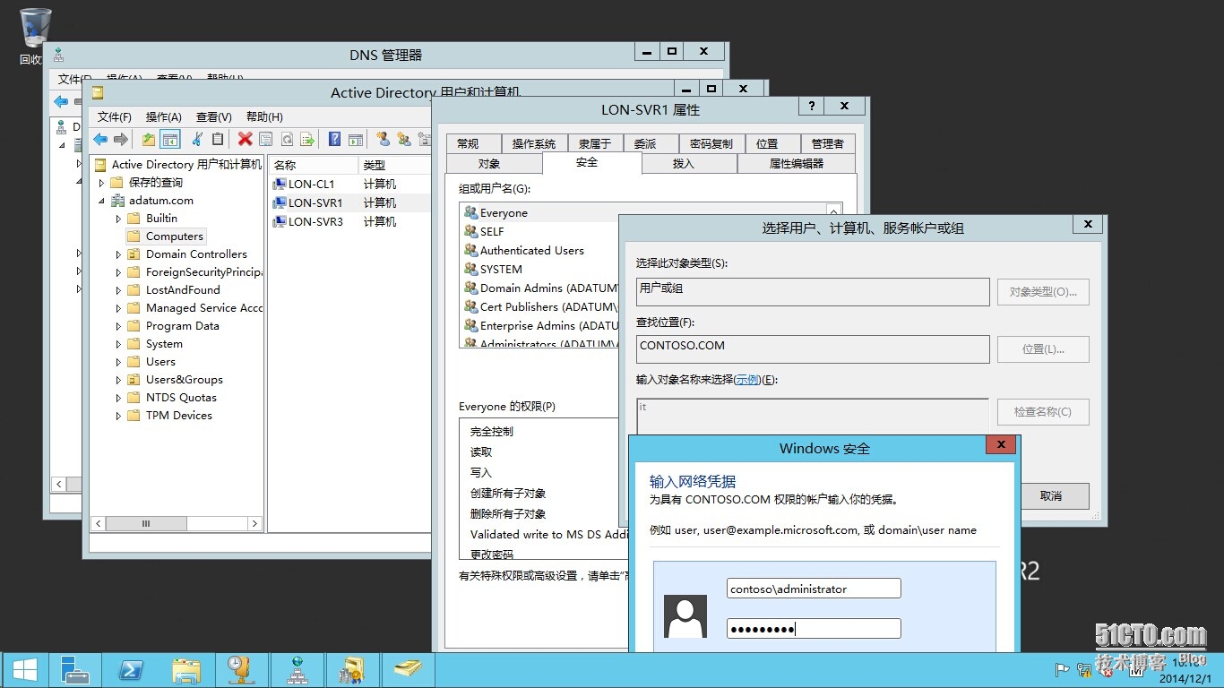The image size is (1224, 688).
Task: Click the clipboard Paste icon
Action: [217, 139]
